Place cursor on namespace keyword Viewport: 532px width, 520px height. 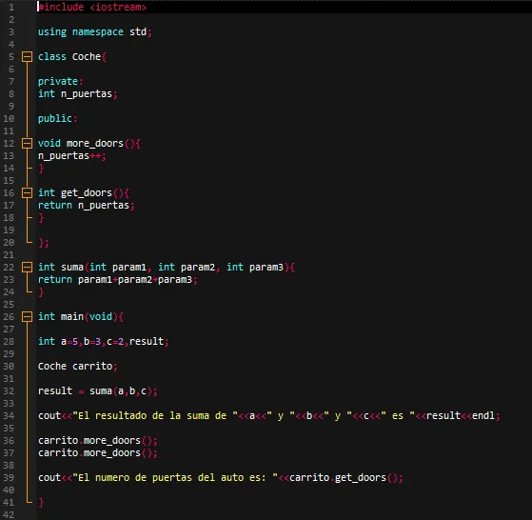(x=98, y=32)
